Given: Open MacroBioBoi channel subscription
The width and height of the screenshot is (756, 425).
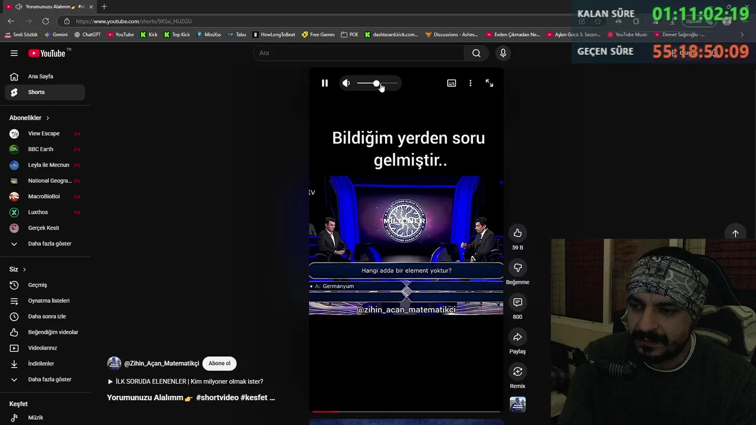Looking at the screenshot, I should (45, 197).
